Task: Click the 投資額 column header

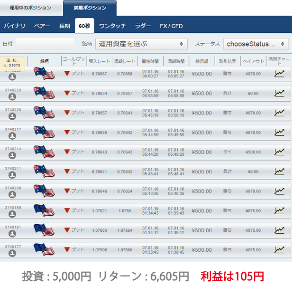Action: [202, 61]
